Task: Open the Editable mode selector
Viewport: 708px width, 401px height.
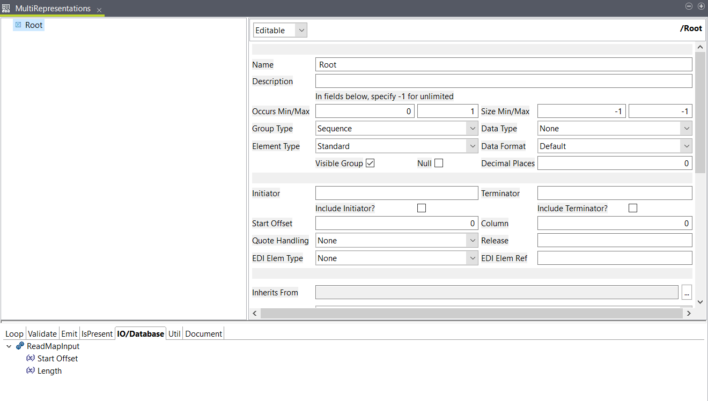Action: coord(301,29)
